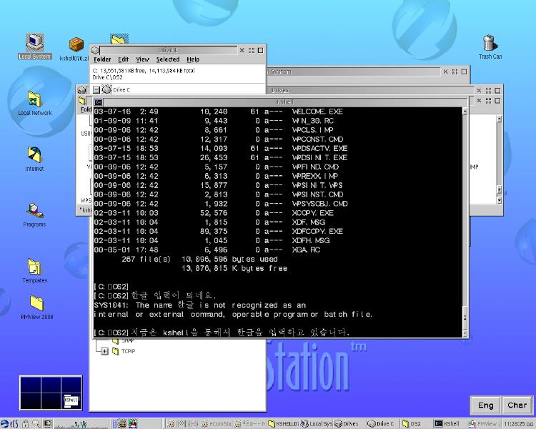Switch to eComSta task on taskbar

tap(217, 424)
